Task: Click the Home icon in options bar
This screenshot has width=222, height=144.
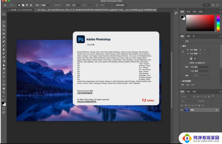Action: tap(5, 5)
